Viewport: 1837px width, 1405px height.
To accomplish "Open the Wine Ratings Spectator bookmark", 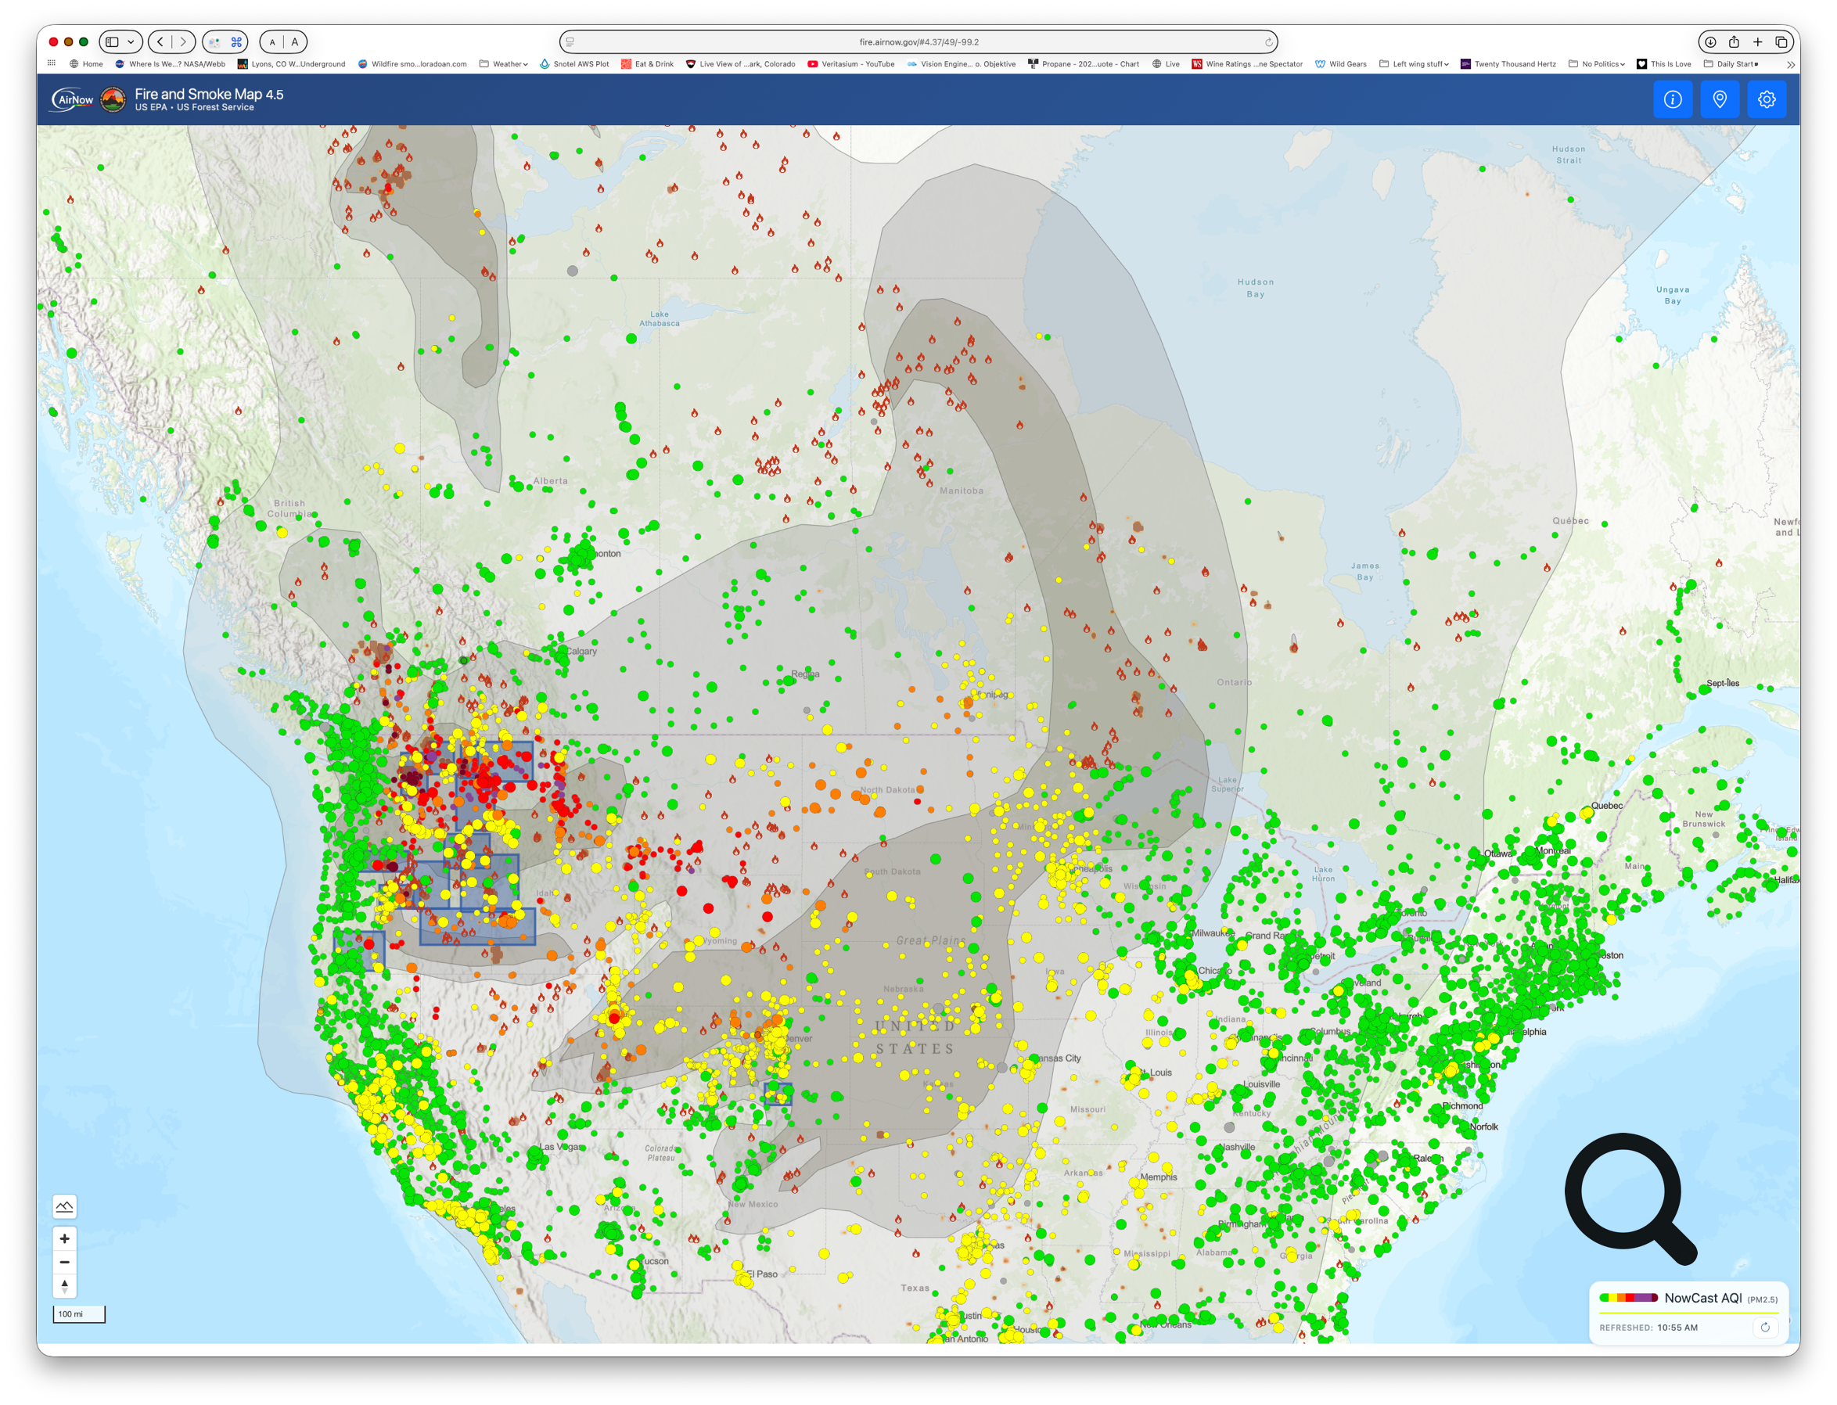I will point(1248,63).
